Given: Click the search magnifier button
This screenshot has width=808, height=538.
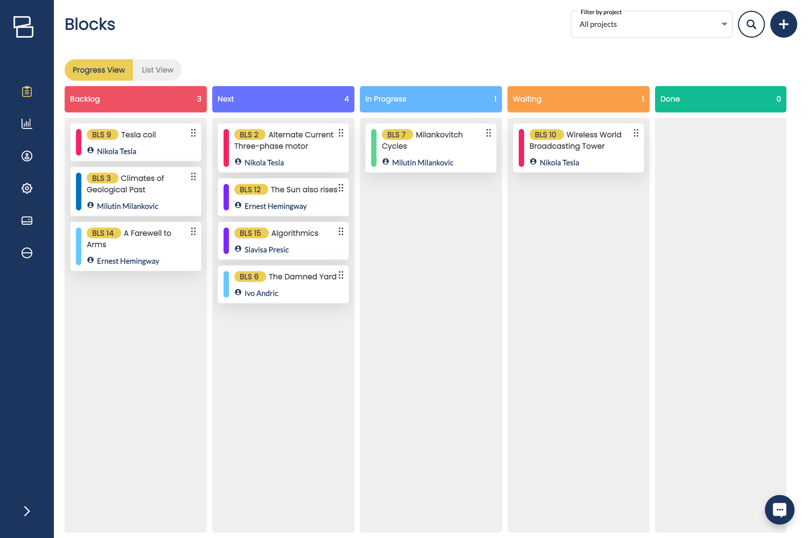Looking at the screenshot, I should 751,24.
